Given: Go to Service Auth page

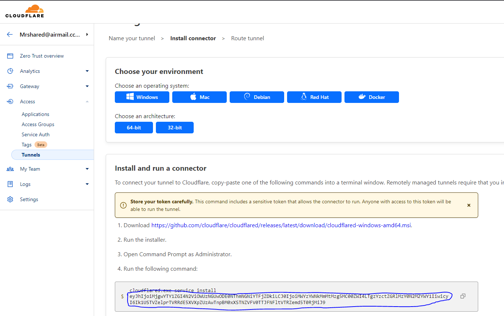Looking at the screenshot, I should [36, 134].
